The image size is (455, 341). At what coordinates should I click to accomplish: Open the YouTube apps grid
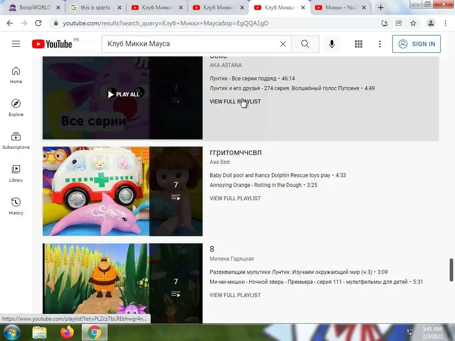point(359,44)
